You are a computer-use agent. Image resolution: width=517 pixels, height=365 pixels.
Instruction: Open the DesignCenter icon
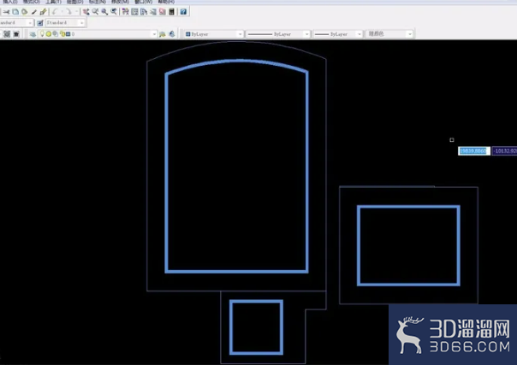click(x=134, y=12)
